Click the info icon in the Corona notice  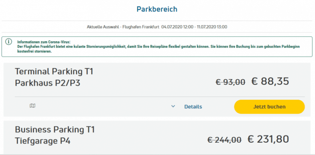(x=8, y=41)
